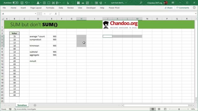Viewport: 198px width, 111px height.
Task: Click the form-like icon in quick access toolbar
Action: click(96, 3)
